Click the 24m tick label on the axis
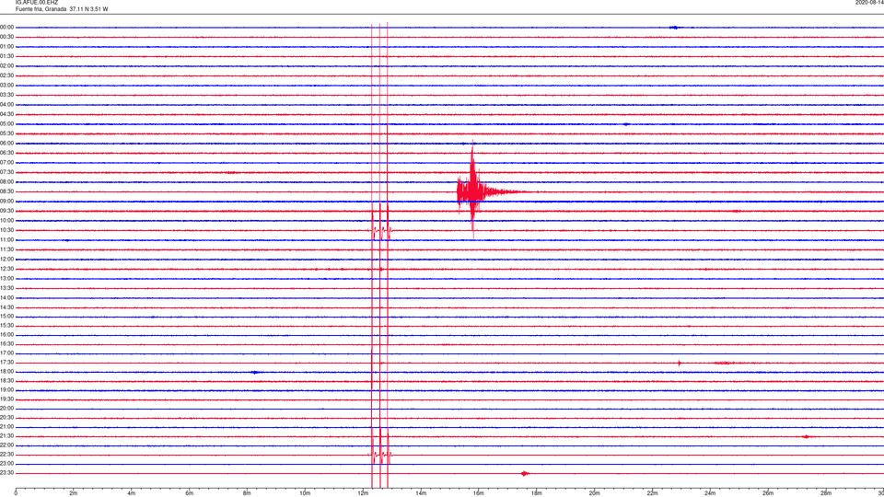Viewport: 884px width, 497px height. click(x=710, y=493)
